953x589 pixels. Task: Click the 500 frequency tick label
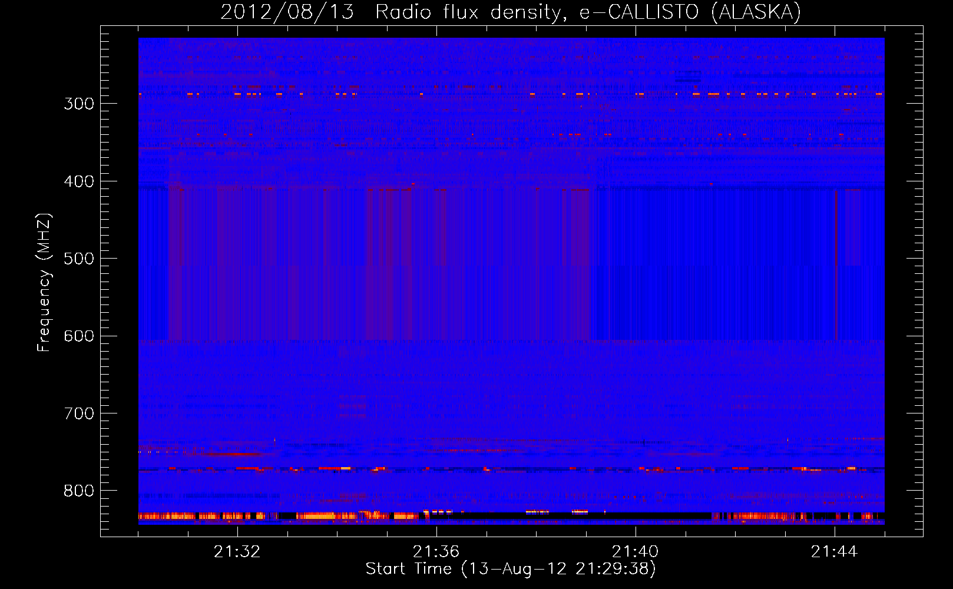[x=79, y=259]
